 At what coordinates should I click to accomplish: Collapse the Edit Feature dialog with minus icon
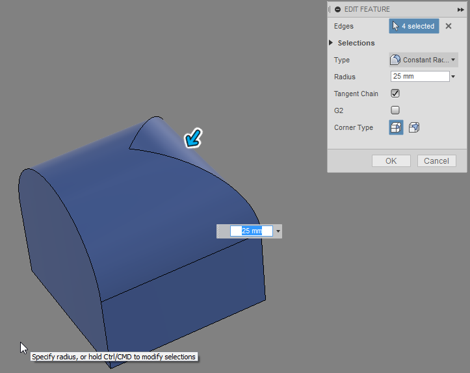337,9
